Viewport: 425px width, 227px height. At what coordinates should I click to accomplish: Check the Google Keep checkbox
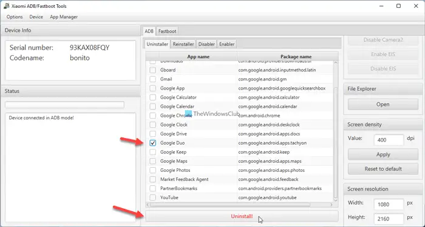[153, 152]
